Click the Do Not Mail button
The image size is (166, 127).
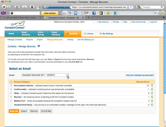tap(46, 111)
